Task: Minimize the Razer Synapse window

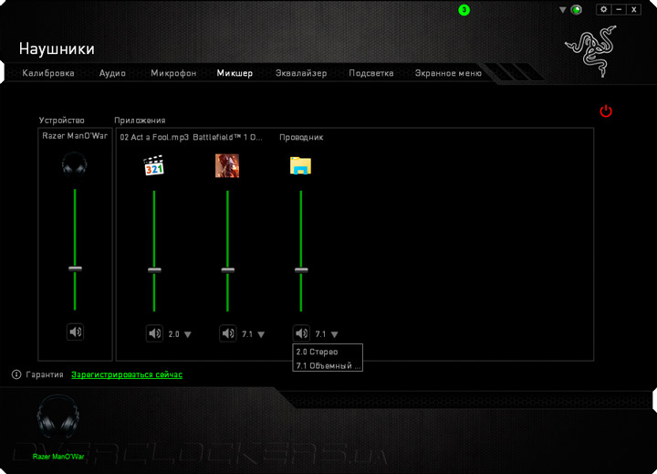Action: pyautogui.click(x=619, y=9)
